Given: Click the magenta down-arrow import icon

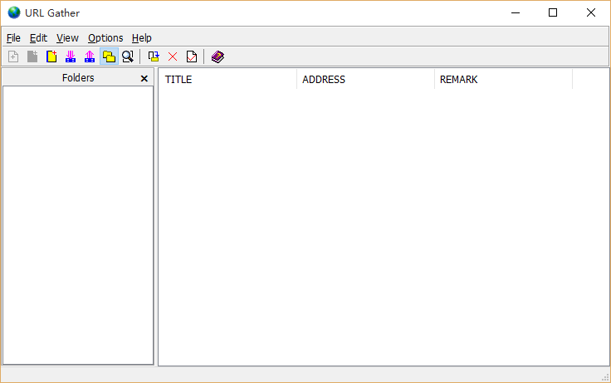Looking at the screenshot, I should click(x=71, y=56).
